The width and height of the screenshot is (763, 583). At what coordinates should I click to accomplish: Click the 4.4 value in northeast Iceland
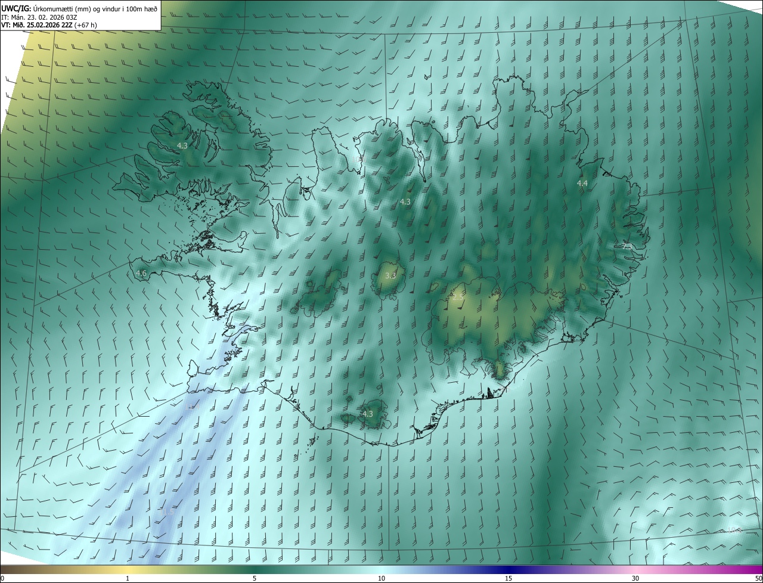[x=582, y=184]
